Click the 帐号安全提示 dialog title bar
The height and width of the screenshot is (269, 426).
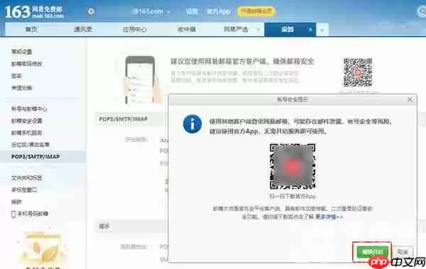(x=293, y=99)
